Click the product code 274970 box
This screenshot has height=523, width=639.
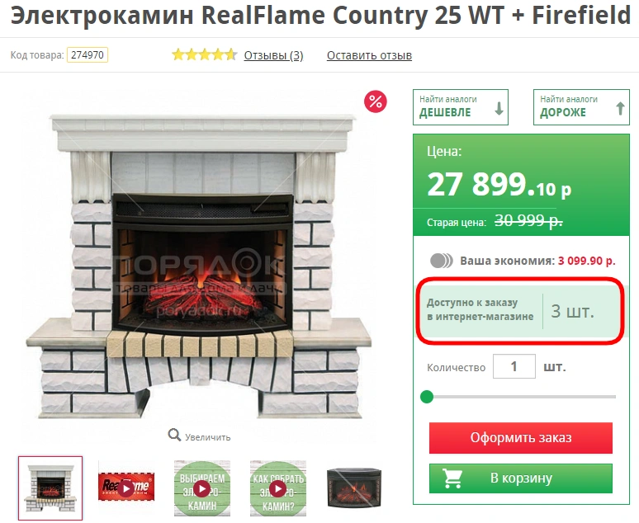click(88, 55)
